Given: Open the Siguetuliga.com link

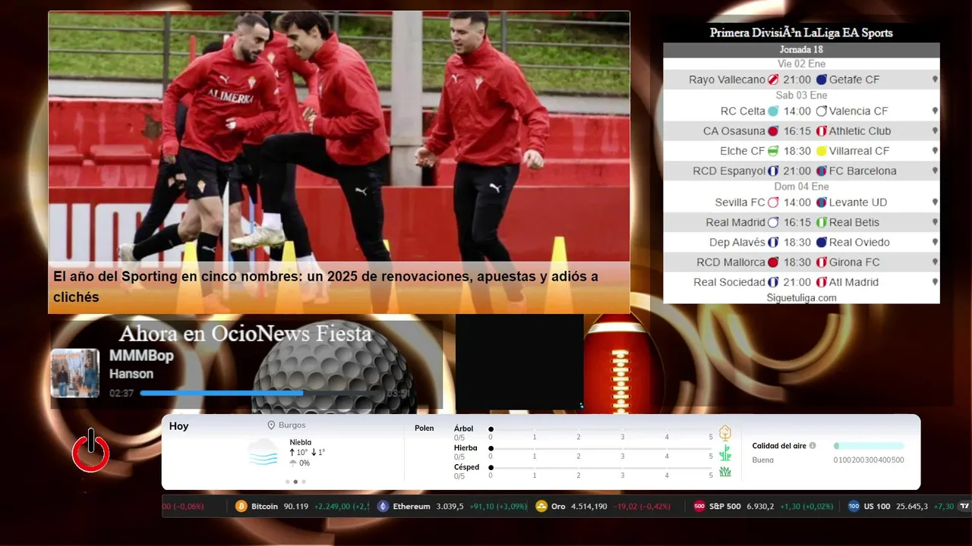Looking at the screenshot, I should (x=801, y=298).
